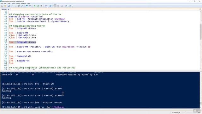Click 'Wait-Vm' on line 54
Viewport: 202px width, 114px height.
50,47
